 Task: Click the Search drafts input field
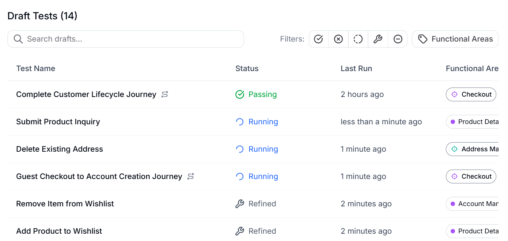tap(132, 39)
